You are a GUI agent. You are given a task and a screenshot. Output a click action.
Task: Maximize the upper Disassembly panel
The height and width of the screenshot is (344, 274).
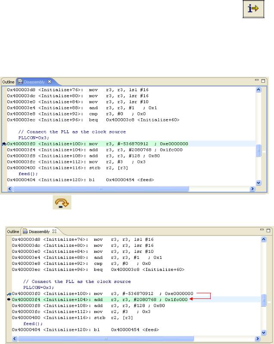tap(263, 81)
